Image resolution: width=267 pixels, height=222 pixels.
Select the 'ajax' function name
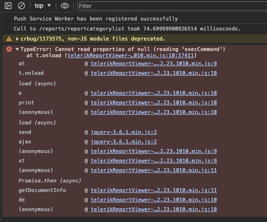[25, 141]
